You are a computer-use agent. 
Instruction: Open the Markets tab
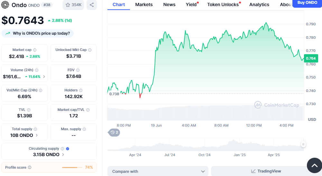pyautogui.click(x=144, y=5)
